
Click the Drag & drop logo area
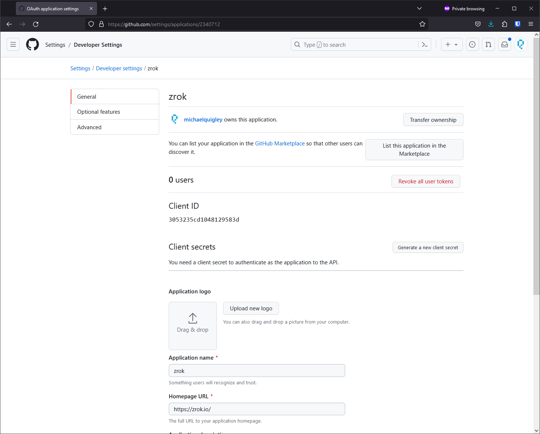pos(193,326)
